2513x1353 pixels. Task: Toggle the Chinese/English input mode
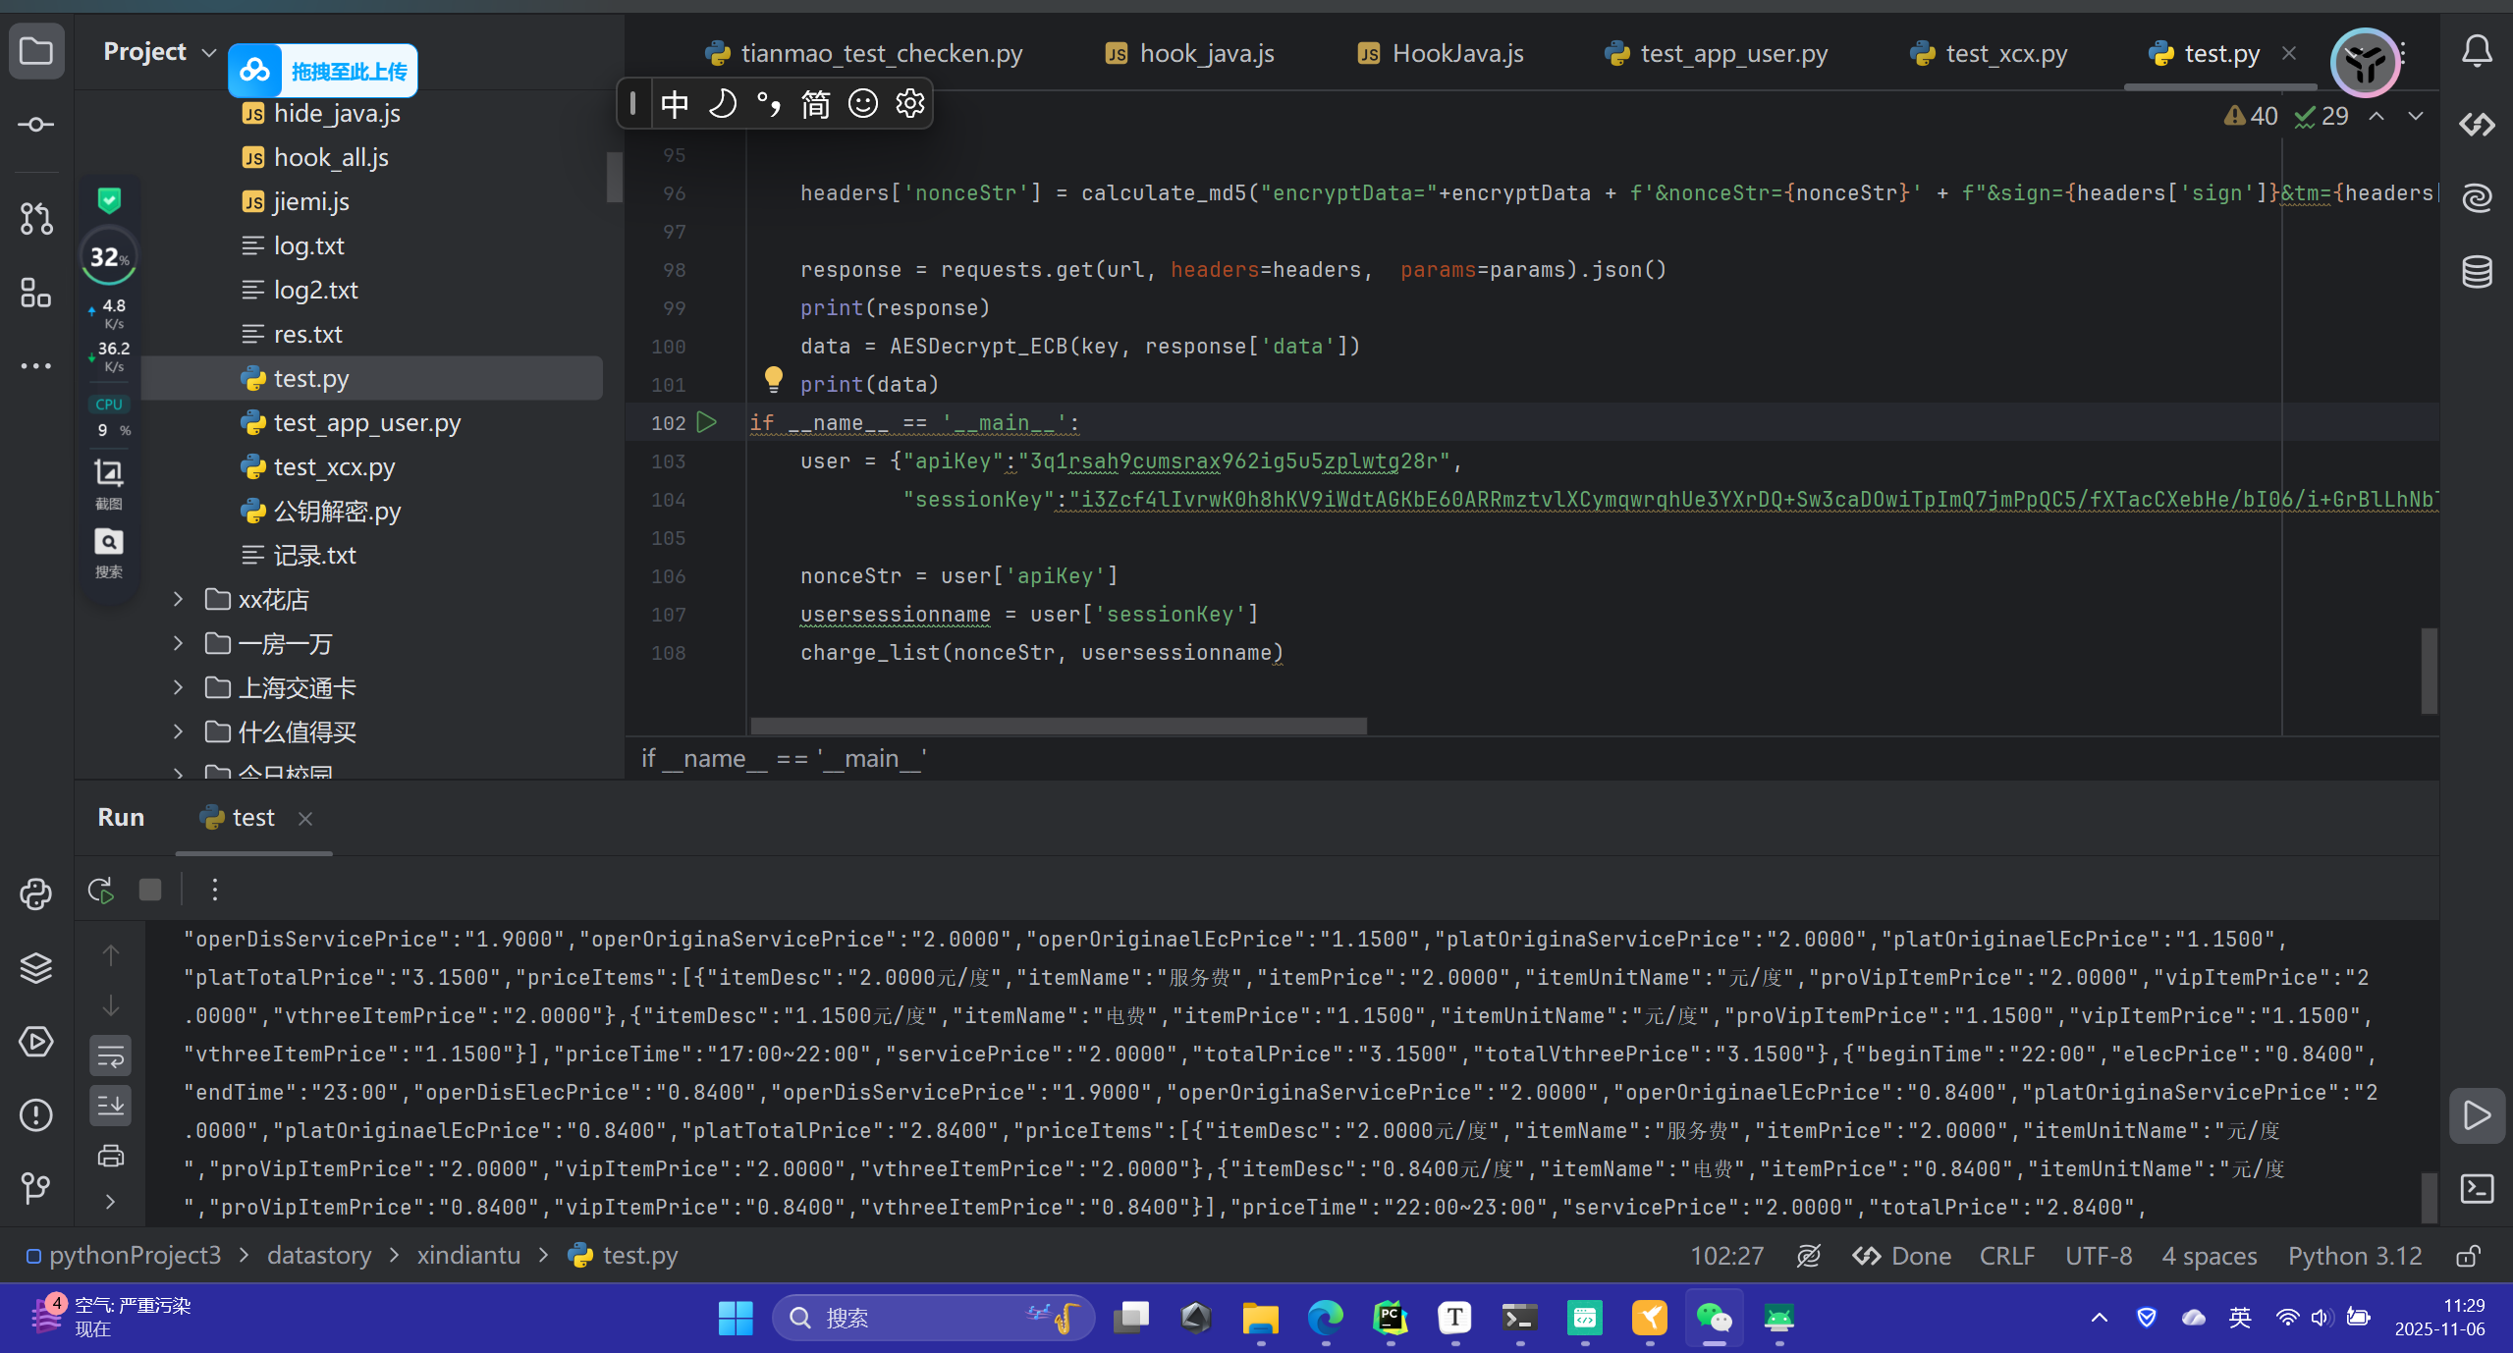pyautogui.click(x=674, y=103)
